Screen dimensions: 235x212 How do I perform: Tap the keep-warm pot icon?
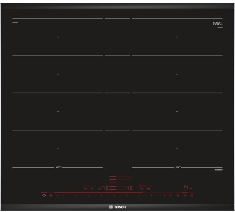178,196
